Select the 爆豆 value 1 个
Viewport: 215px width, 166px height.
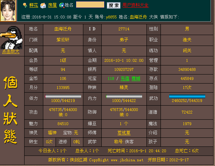coord(124,124)
